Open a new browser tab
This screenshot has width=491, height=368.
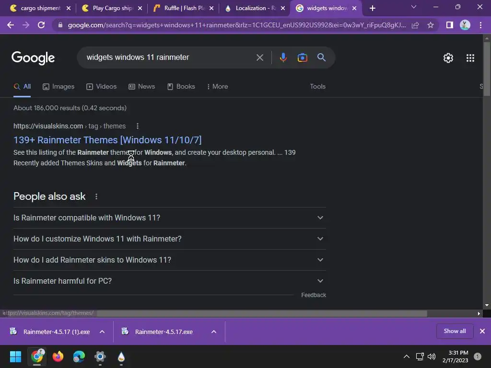click(x=372, y=8)
